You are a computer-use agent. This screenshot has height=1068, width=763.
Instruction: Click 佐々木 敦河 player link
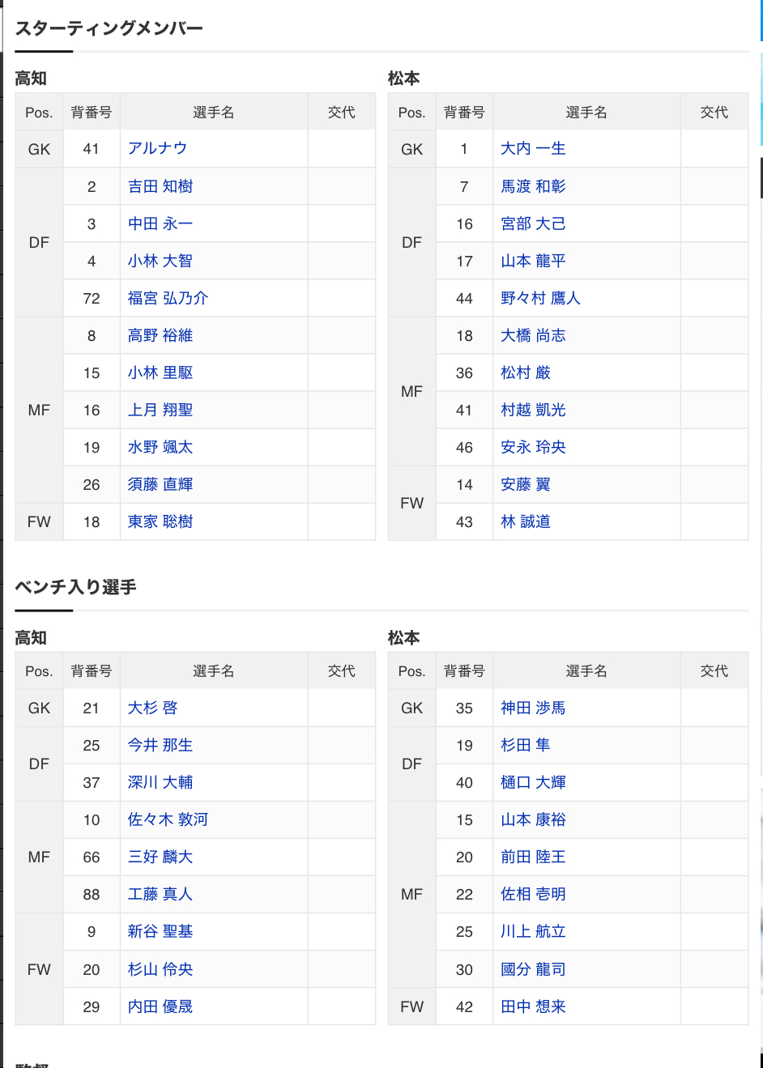(x=168, y=819)
